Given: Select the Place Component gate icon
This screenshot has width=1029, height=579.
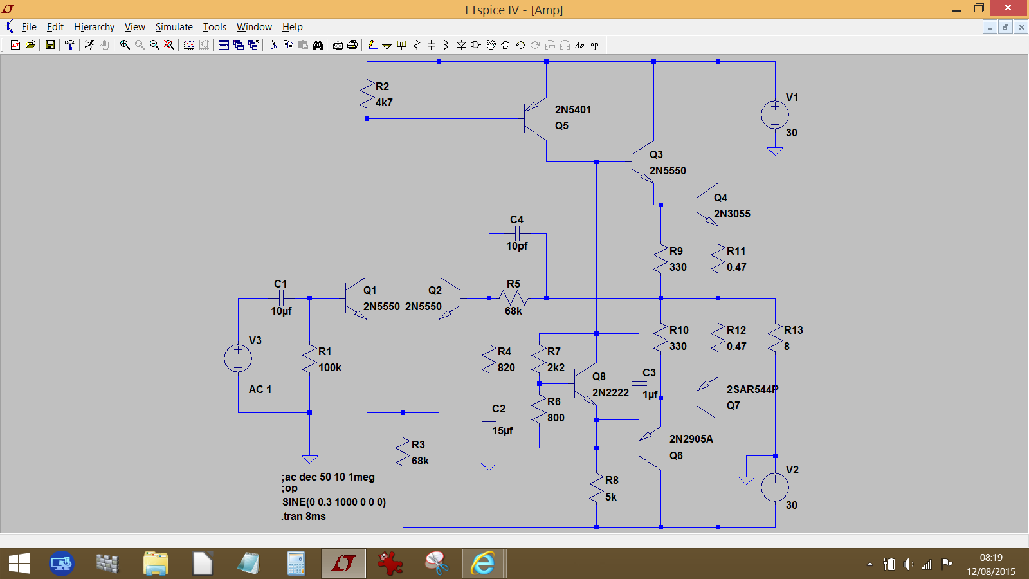Looking at the screenshot, I should click(476, 44).
